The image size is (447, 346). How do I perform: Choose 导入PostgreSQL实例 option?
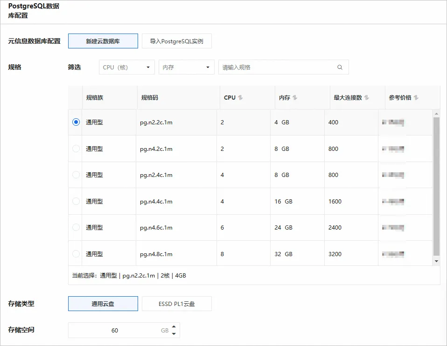tap(177, 41)
